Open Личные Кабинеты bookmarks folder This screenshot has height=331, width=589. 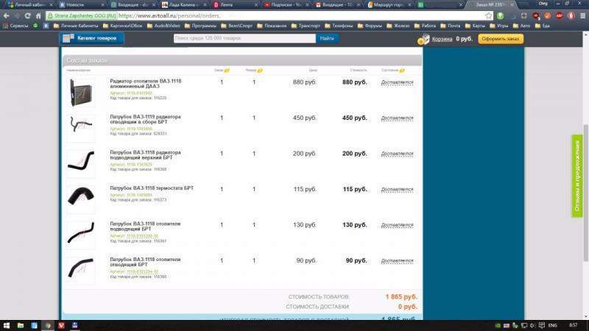coord(76,26)
